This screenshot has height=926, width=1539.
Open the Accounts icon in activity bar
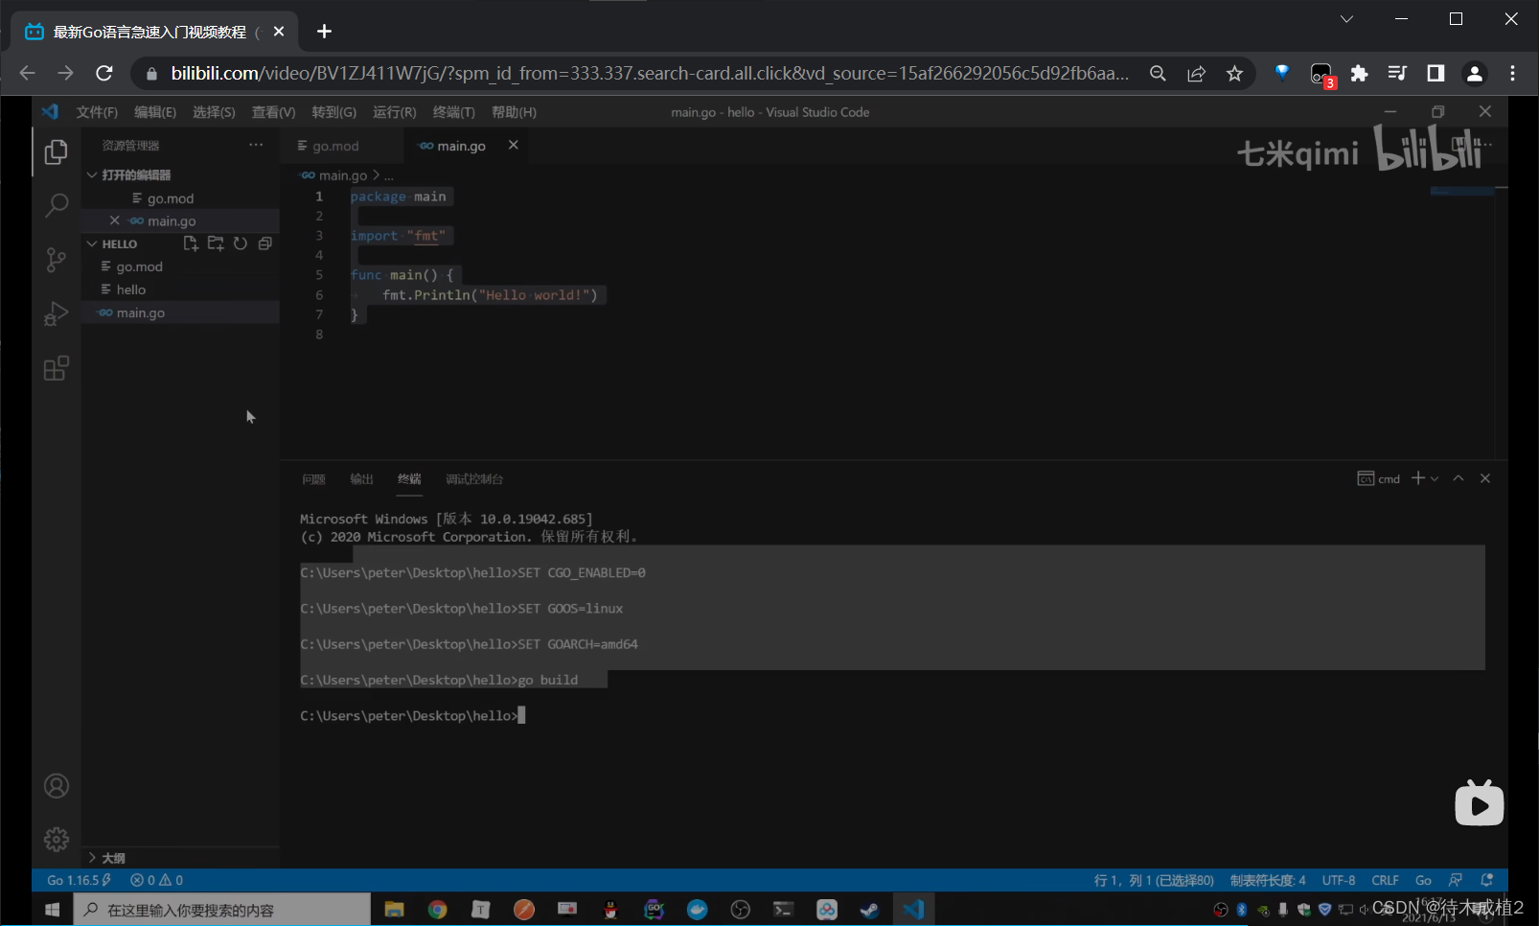tap(57, 786)
